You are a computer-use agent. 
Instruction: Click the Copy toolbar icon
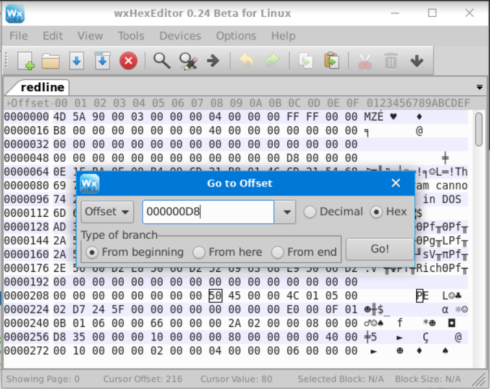[306, 60]
